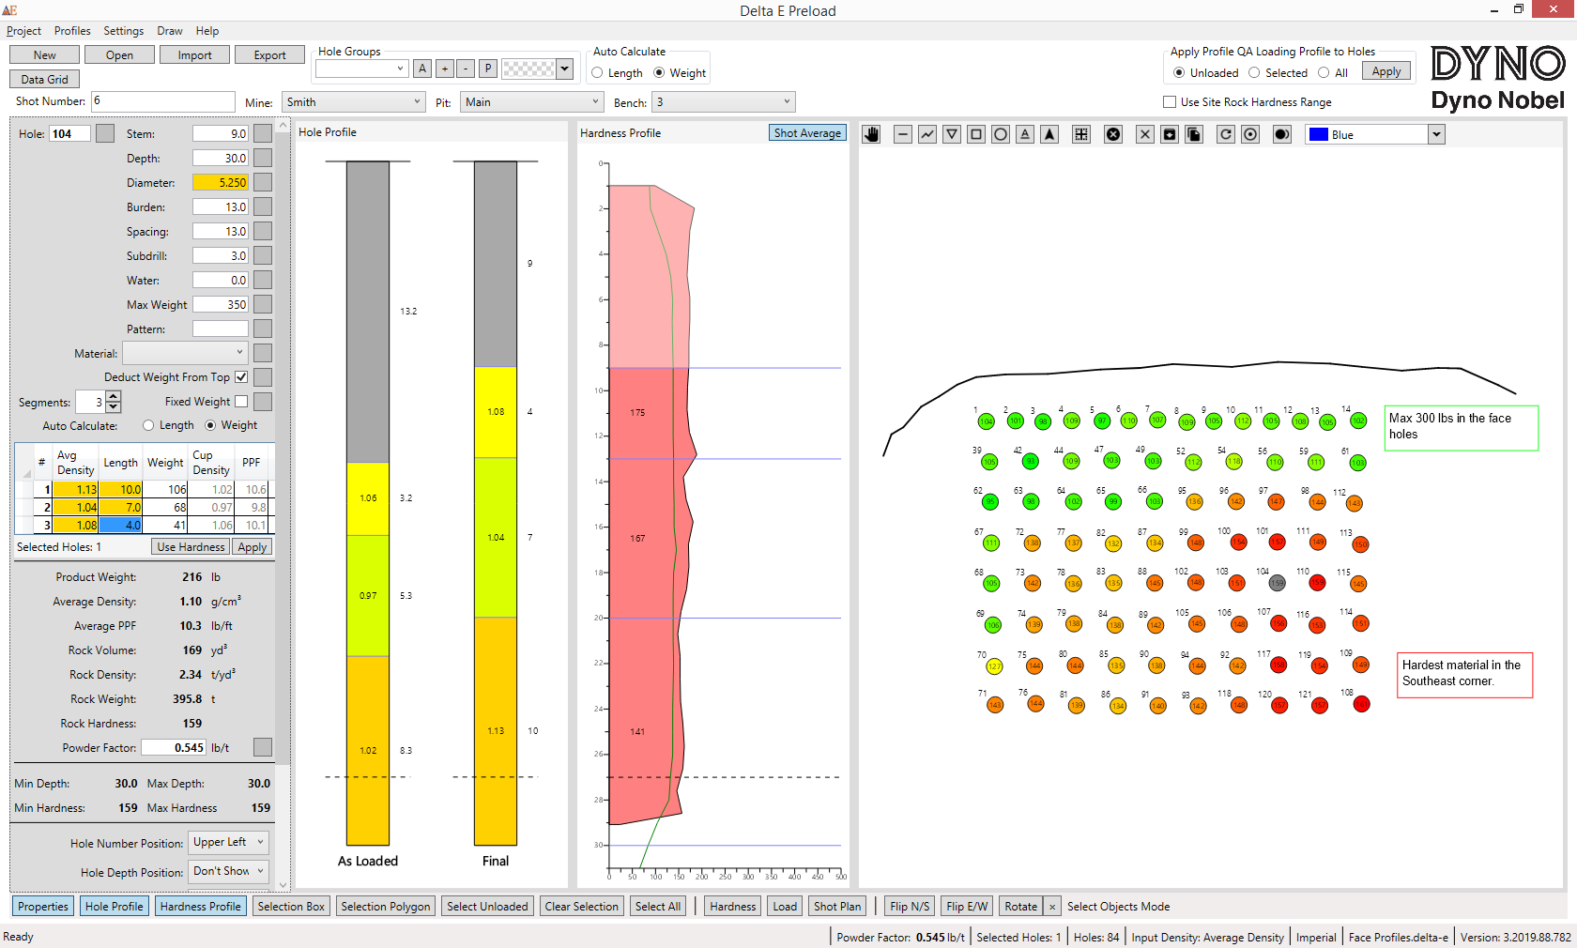Image resolution: width=1577 pixels, height=948 pixels.
Task: Enable Use Site Rock Hardness Range
Action: tap(1170, 102)
